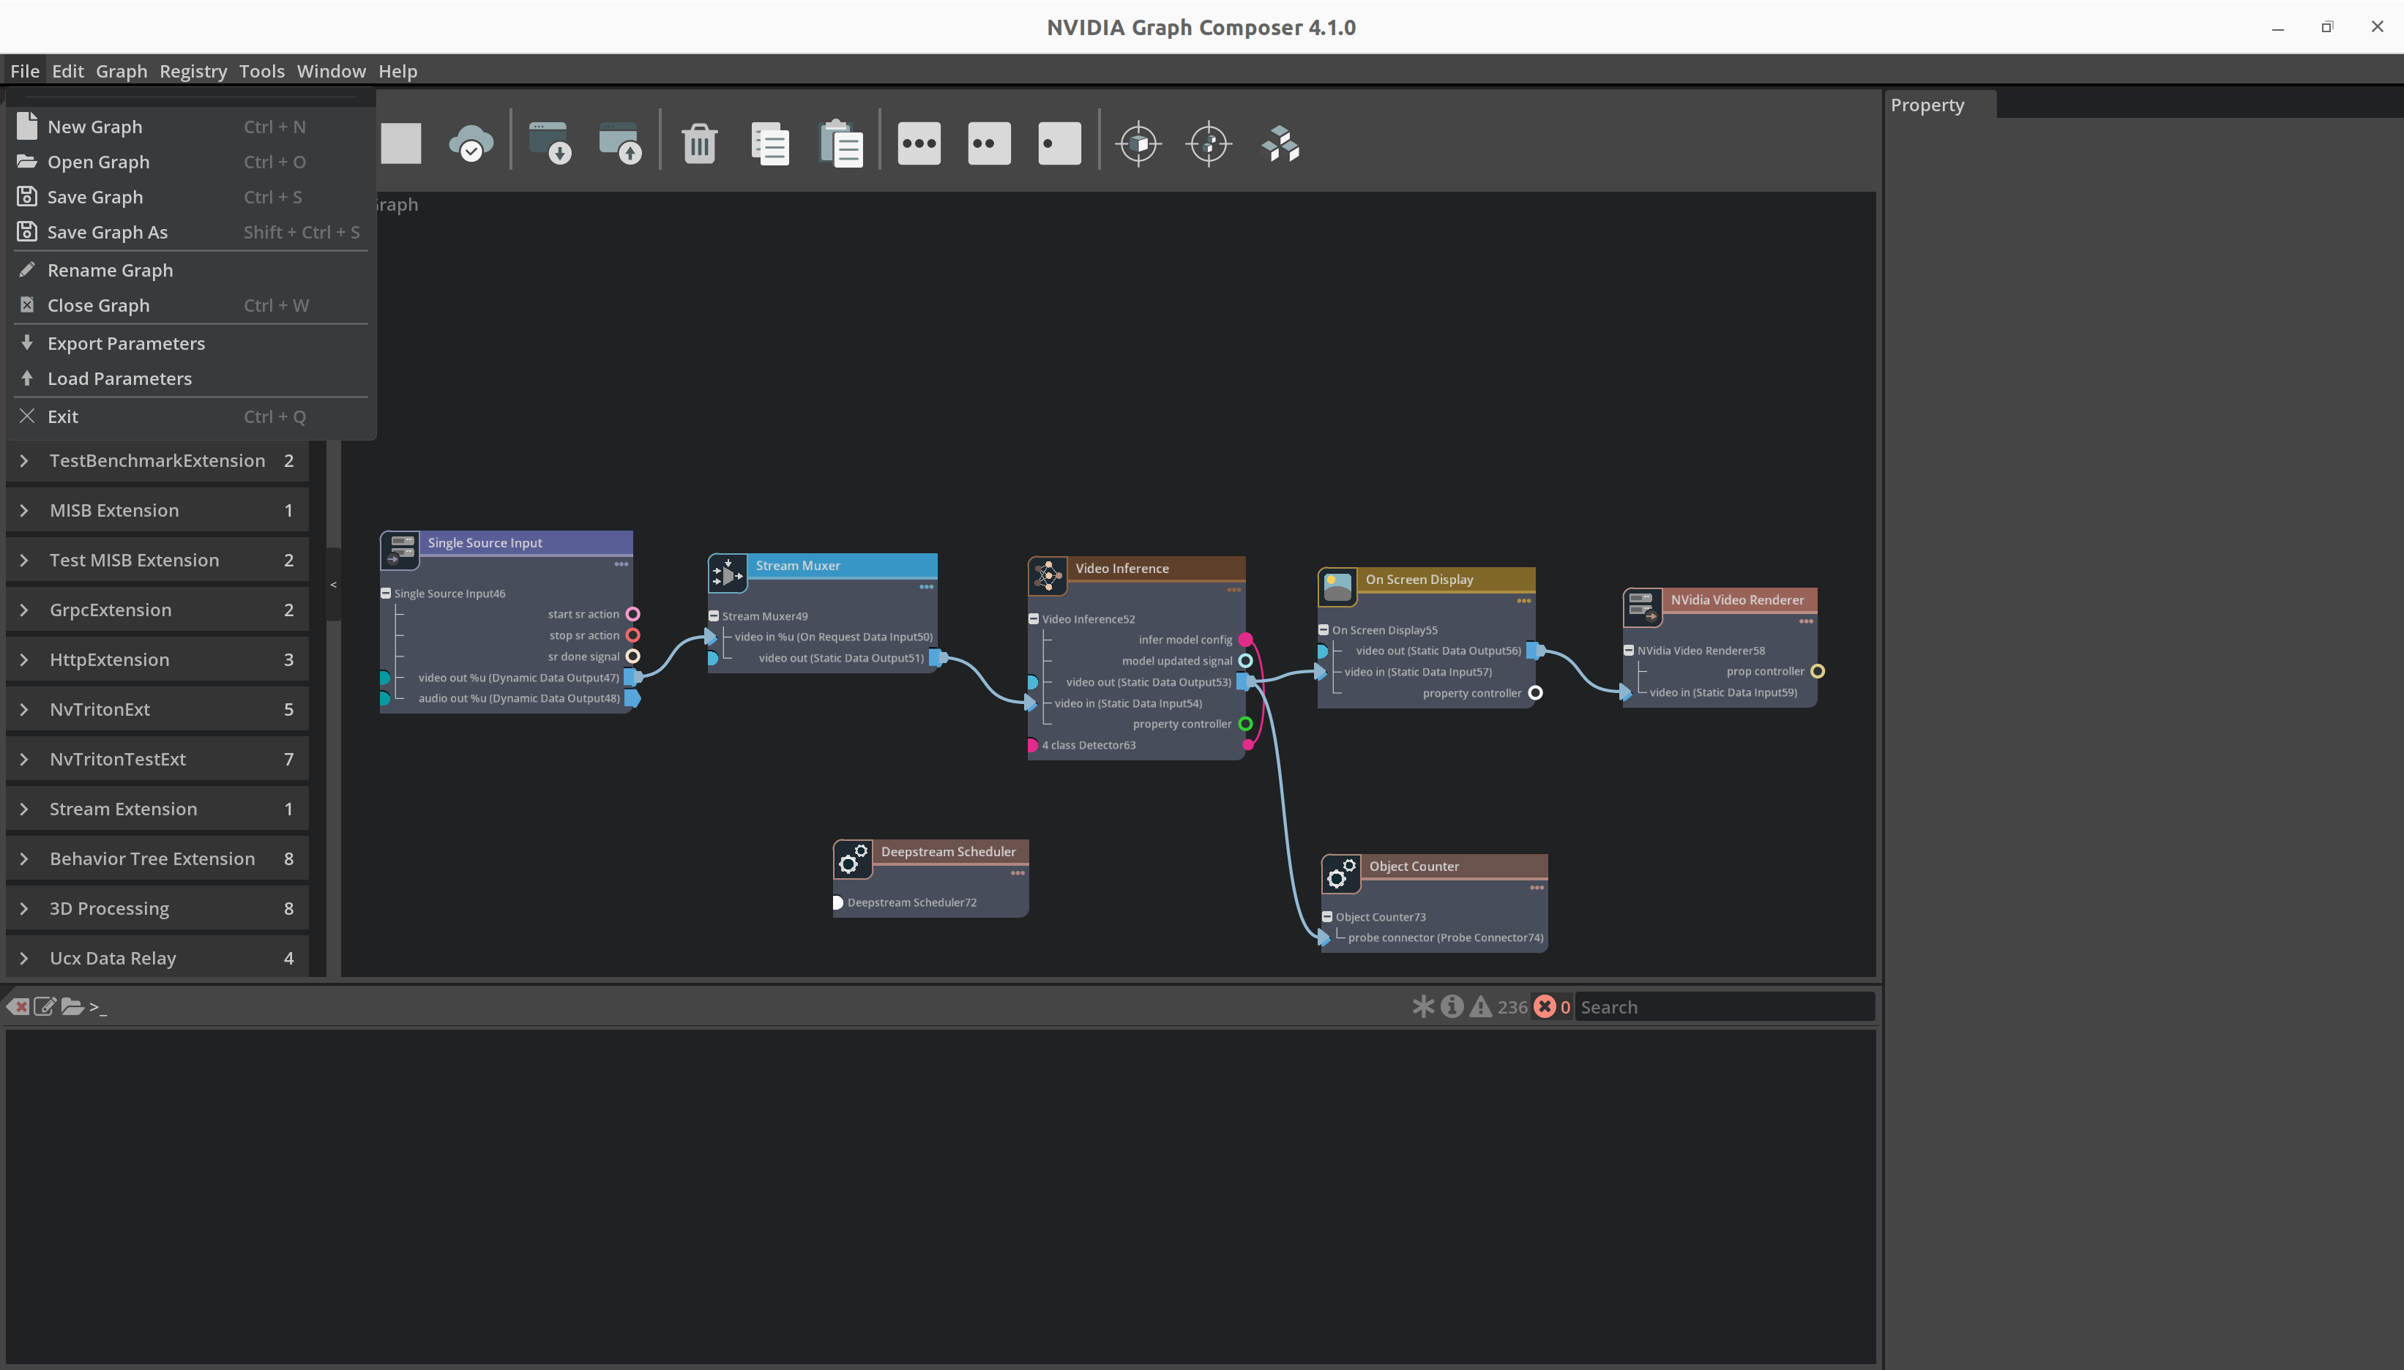Click the console edit pencil icon
Image resolution: width=2404 pixels, height=1370 pixels.
44,1007
